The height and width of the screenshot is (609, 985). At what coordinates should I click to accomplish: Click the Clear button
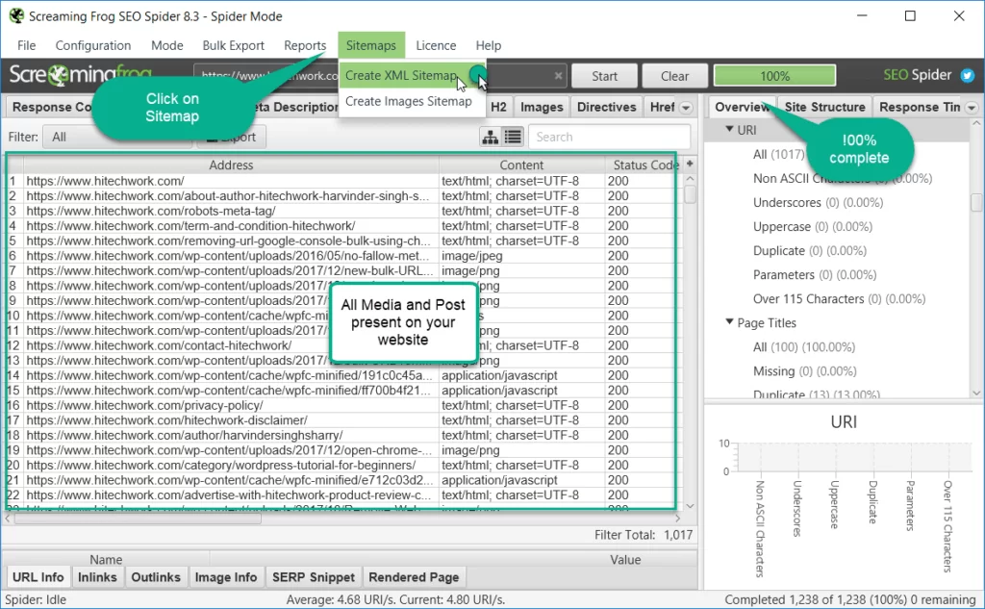tap(674, 76)
